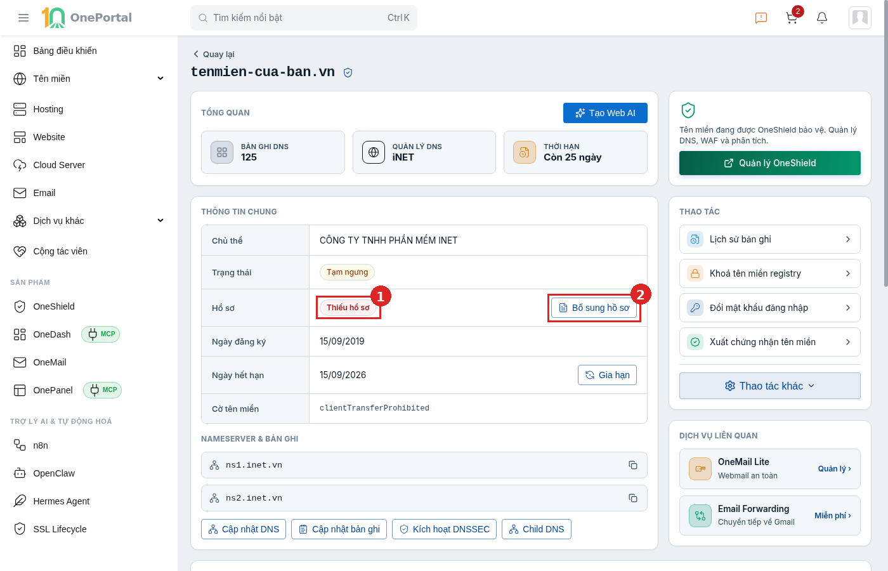Open the Thao tác khác dropdown
The width and height of the screenshot is (888, 571).
pos(770,386)
